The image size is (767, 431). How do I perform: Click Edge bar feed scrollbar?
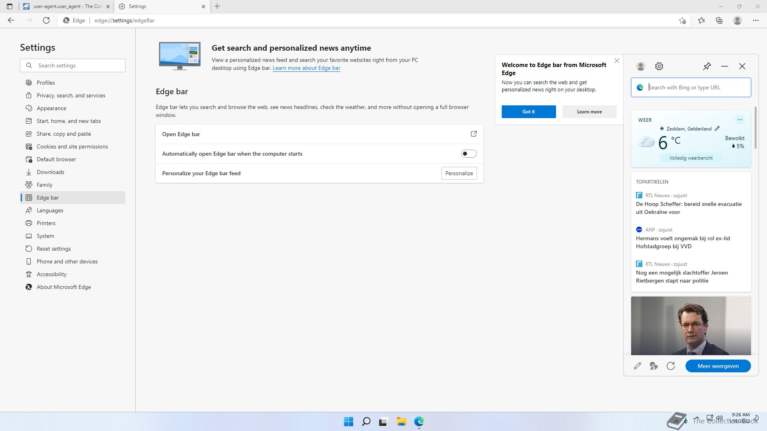point(755,128)
